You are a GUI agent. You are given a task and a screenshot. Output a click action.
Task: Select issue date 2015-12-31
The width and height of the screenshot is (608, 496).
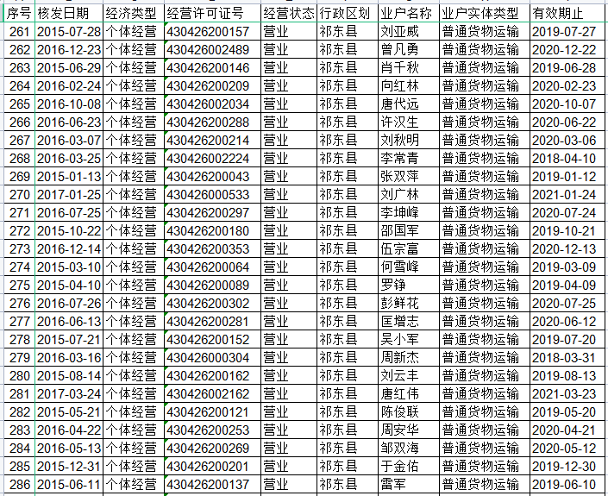69,466
